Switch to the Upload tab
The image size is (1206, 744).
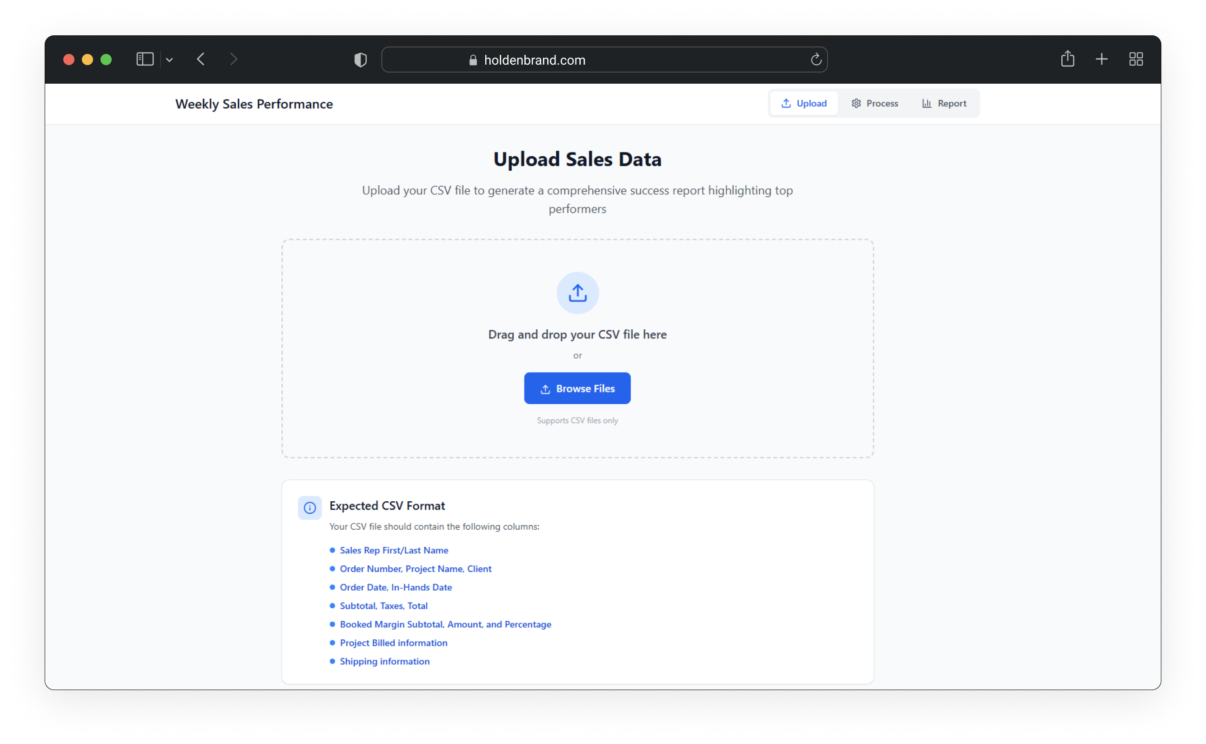click(804, 103)
